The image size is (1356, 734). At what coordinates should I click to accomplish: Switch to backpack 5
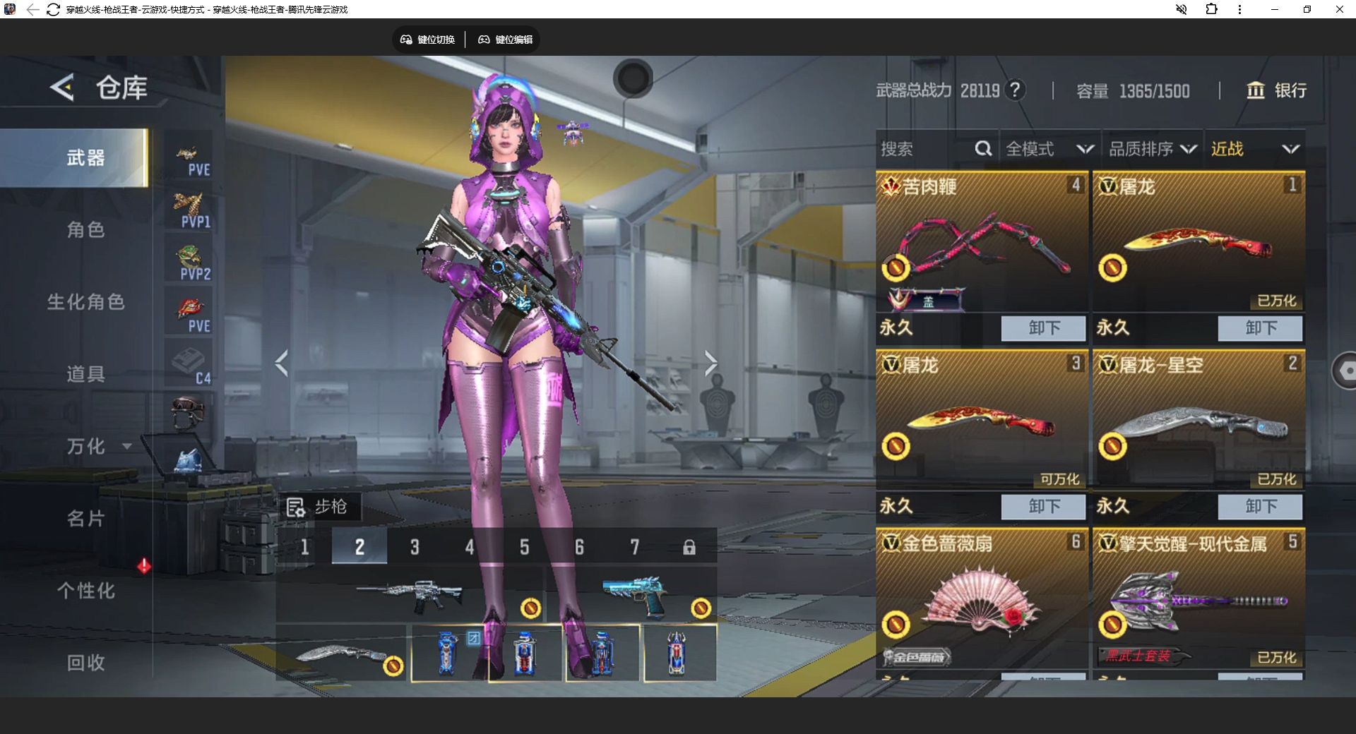[524, 547]
